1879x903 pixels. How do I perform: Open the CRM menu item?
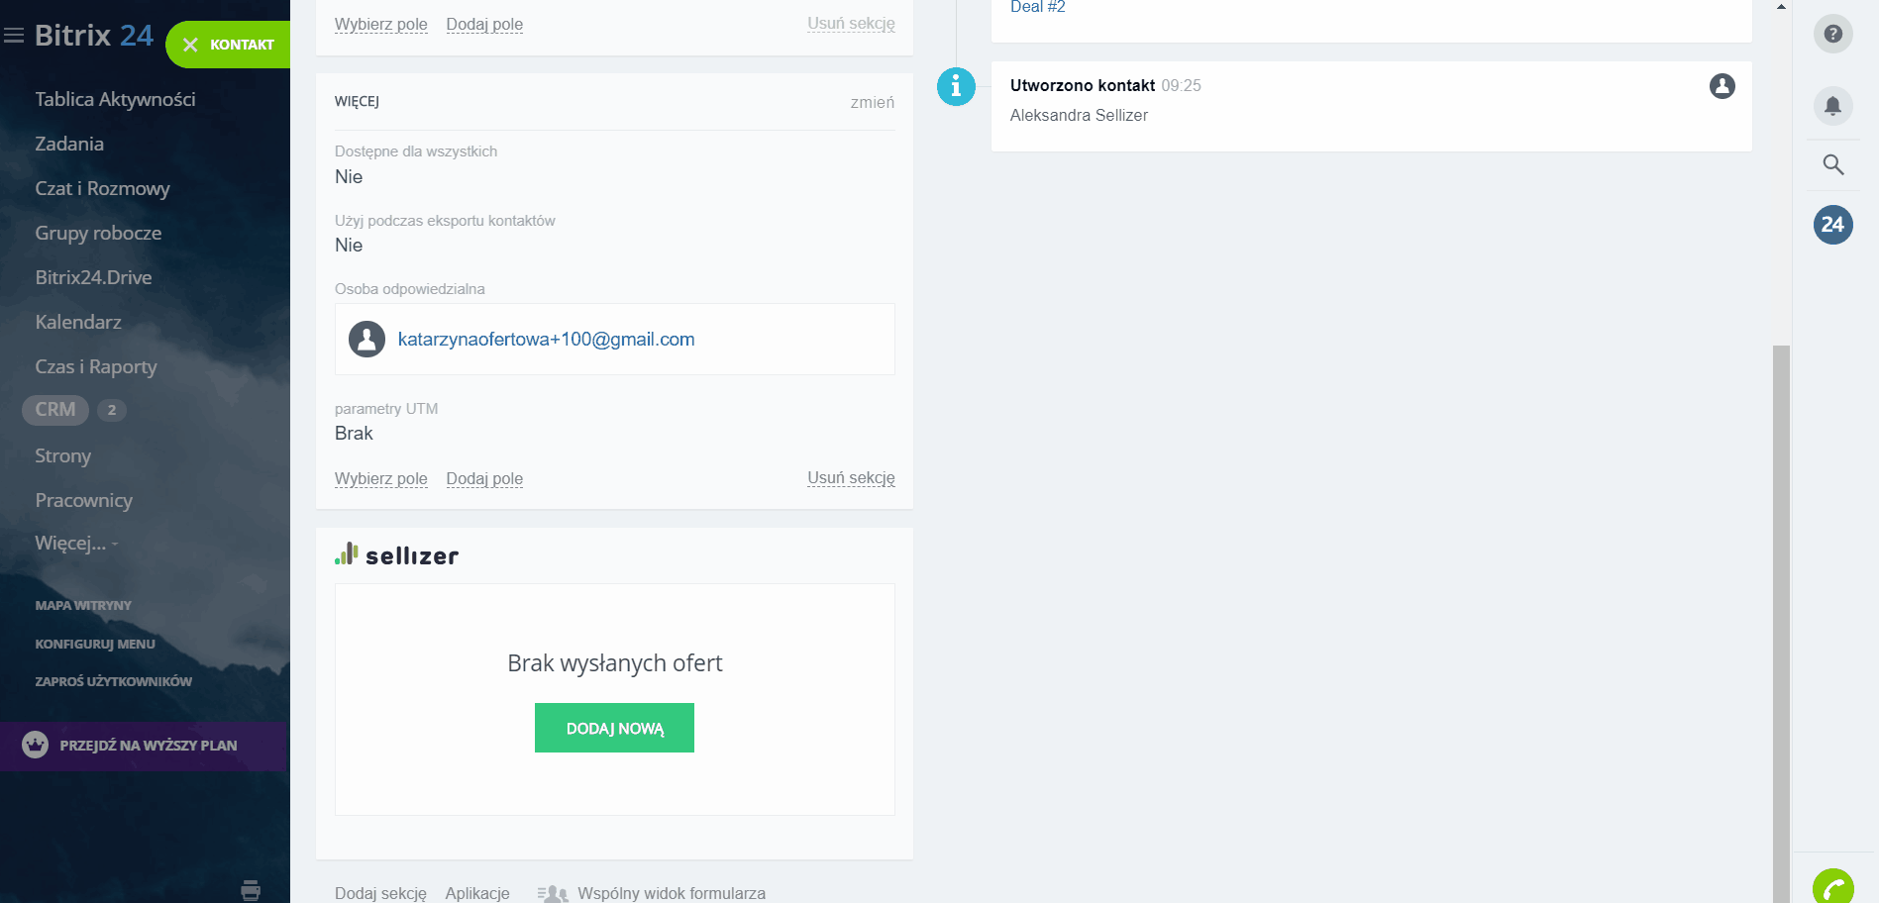point(55,410)
